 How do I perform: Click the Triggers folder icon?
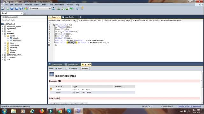pyautogui.click(x=8, y=50)
